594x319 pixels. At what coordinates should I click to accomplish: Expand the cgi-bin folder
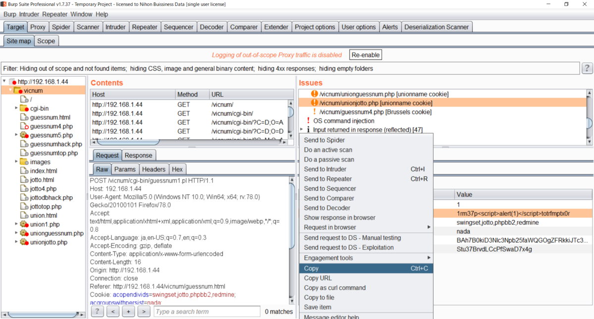click(16, 108)
